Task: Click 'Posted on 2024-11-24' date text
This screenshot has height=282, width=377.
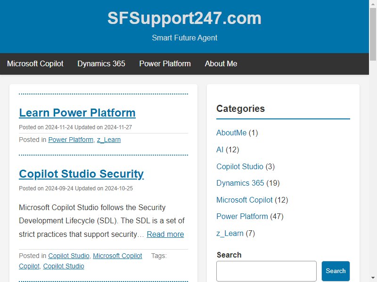Action: coord(46,127)
